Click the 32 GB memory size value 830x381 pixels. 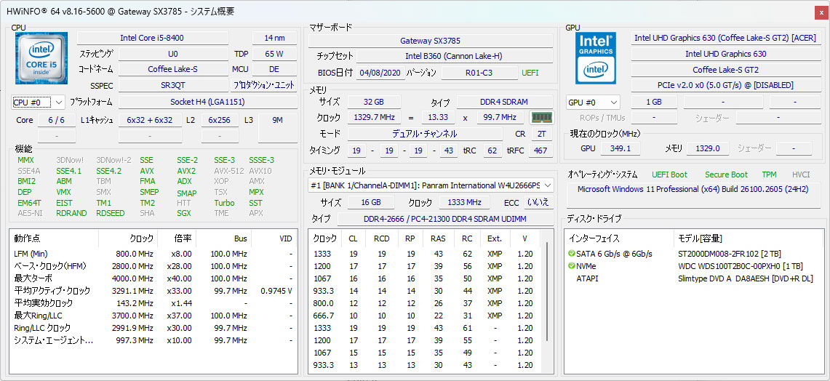374,102
